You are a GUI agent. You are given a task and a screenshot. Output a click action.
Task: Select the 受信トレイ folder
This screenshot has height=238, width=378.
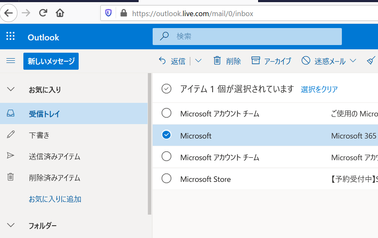click(74, 113)
